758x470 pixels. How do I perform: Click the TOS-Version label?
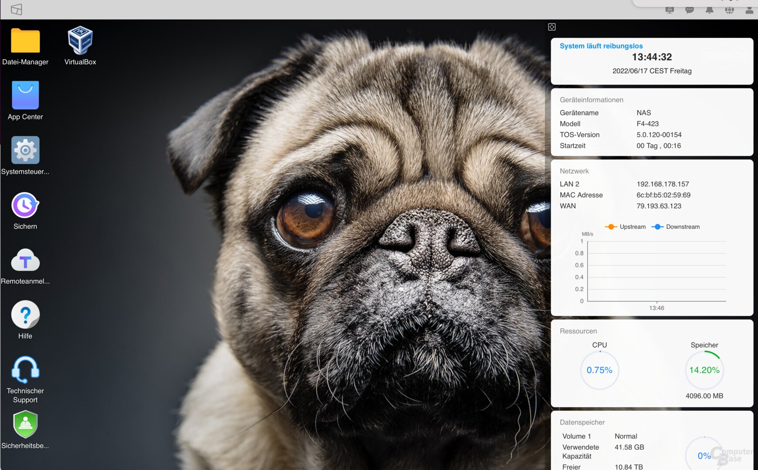[x=579, y=135]
